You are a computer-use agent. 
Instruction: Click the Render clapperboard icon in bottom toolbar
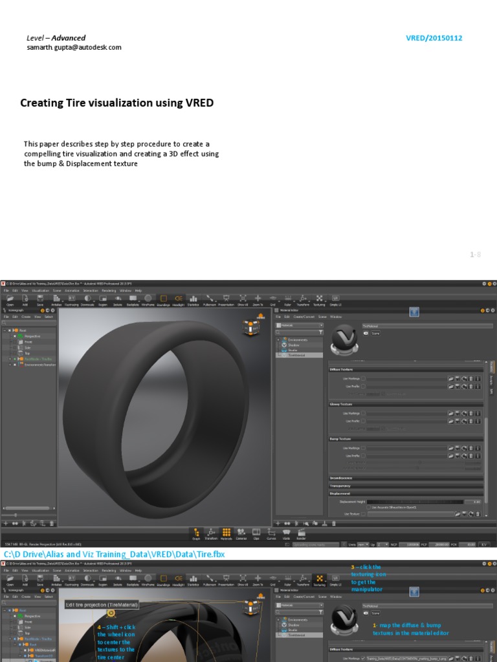tap(302, 533)
